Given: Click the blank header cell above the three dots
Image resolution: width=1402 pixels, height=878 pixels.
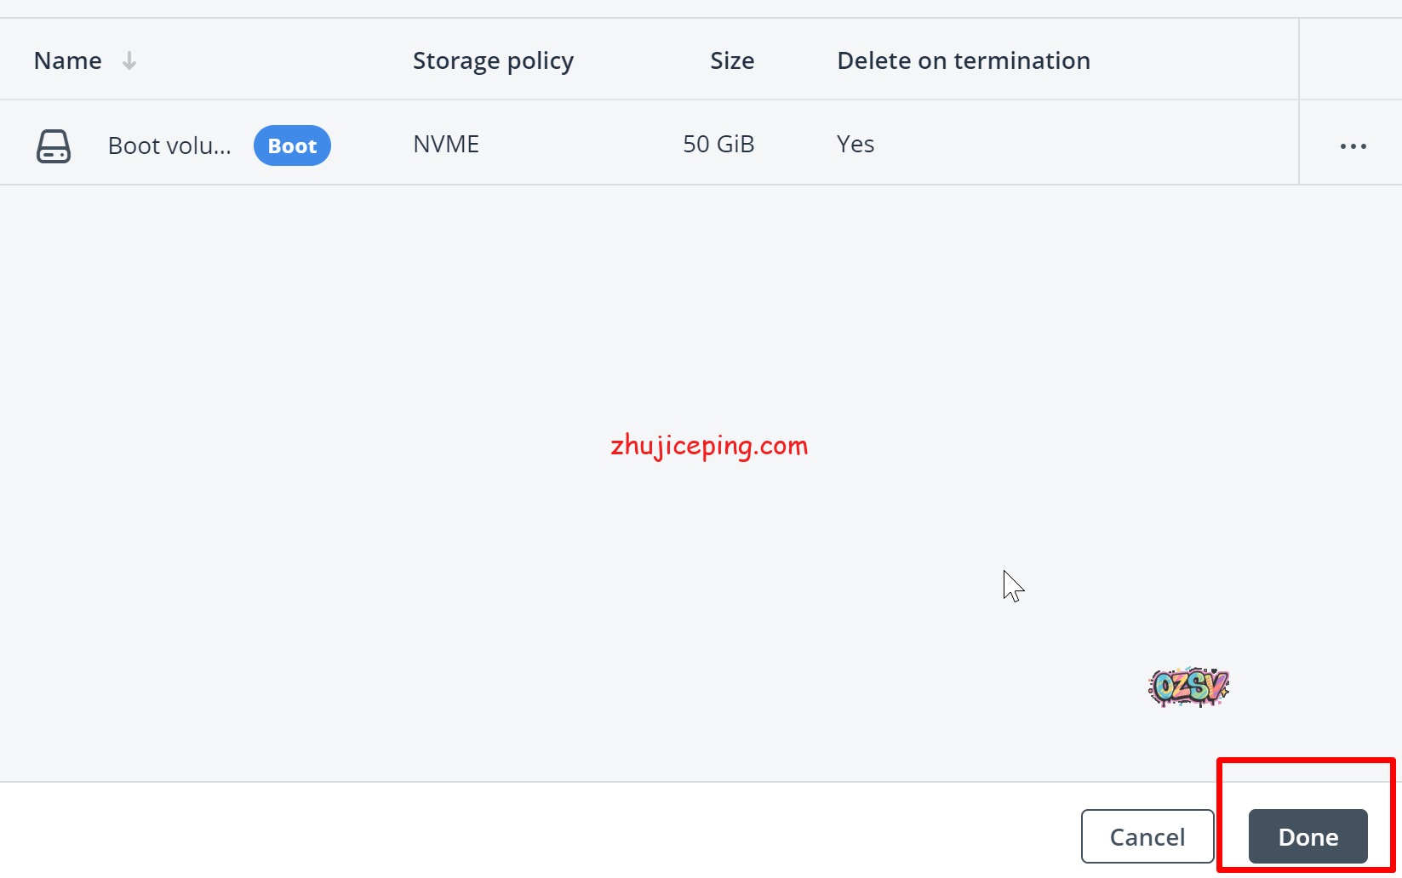Looking at the screenshot, I should click(1350, 60).
